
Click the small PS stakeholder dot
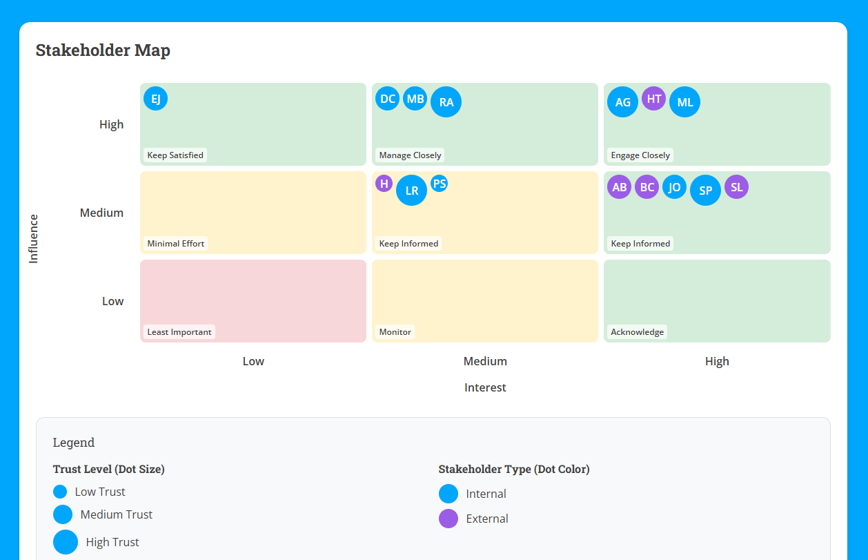[x=439, y=183]
